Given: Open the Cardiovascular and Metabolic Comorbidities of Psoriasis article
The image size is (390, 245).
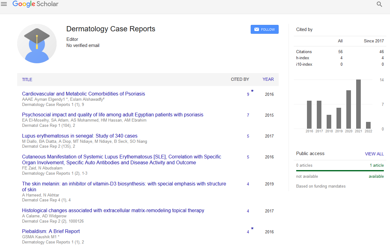Looking at the screenshot, I should [83, 94].
